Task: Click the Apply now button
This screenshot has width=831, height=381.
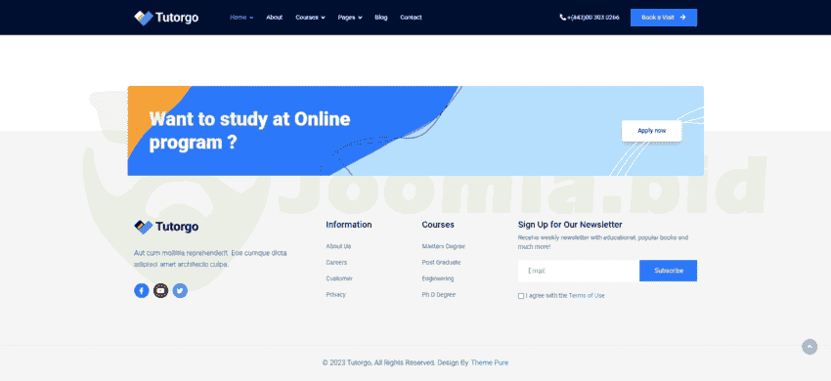Action: [x=651, y=131]
